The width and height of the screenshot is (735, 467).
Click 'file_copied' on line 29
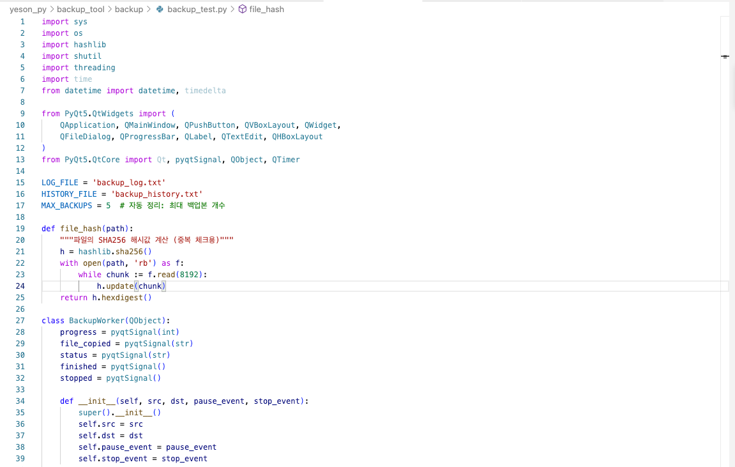pos(85,344)
